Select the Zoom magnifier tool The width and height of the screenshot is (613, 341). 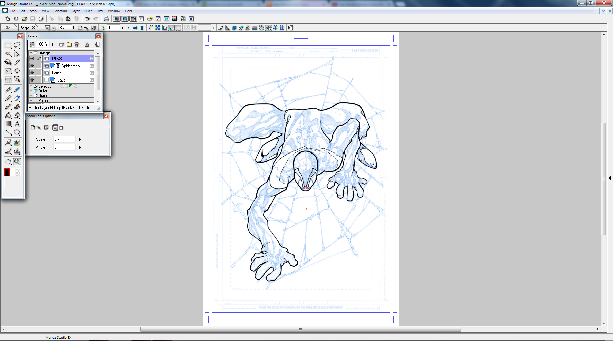coord(17,162)
